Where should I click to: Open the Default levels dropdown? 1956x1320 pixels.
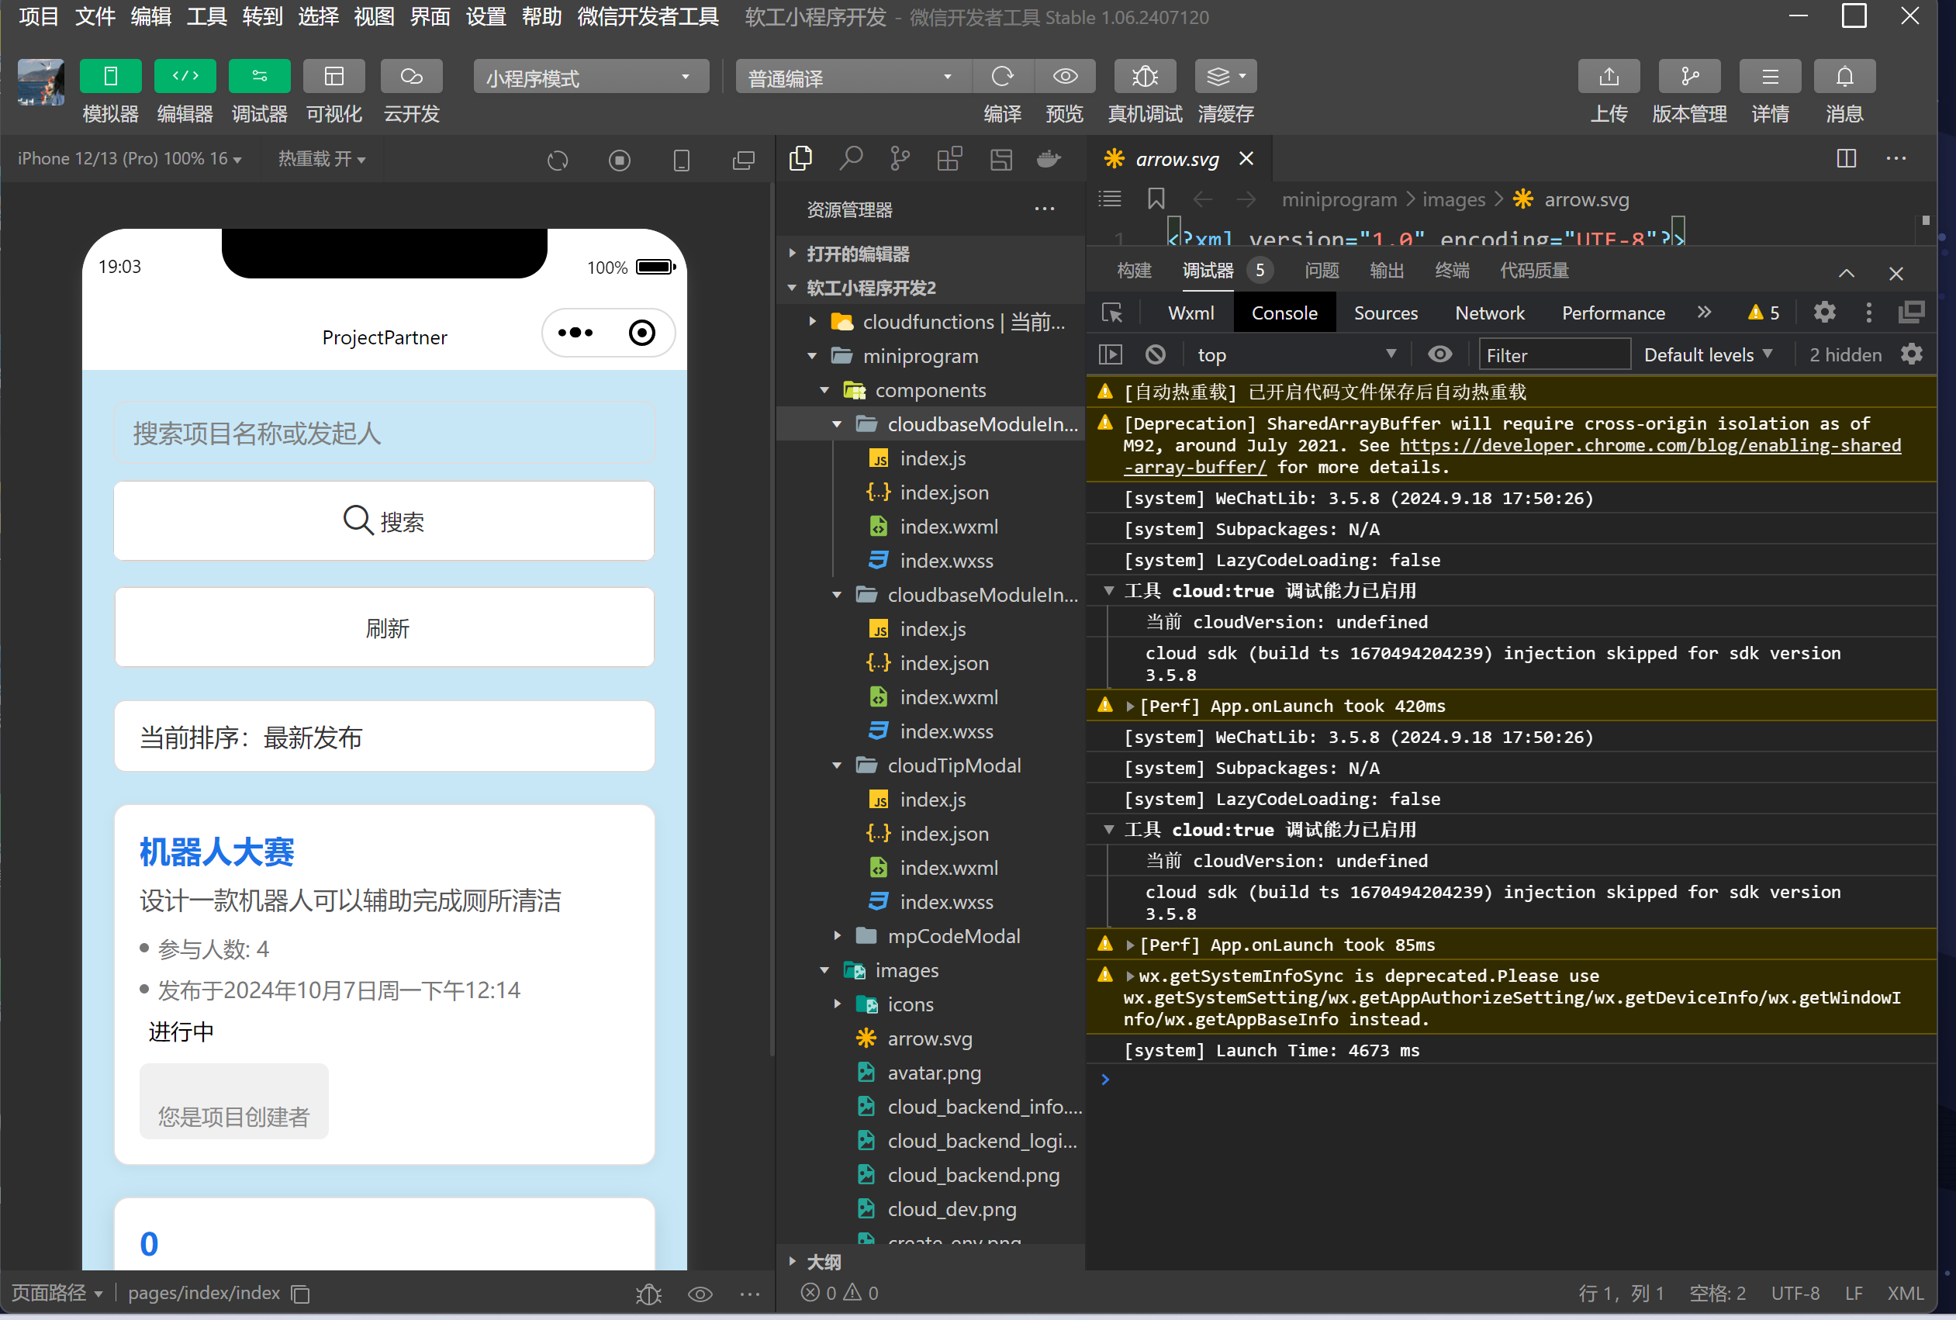pyautogui.click(x=1707, y=354)
